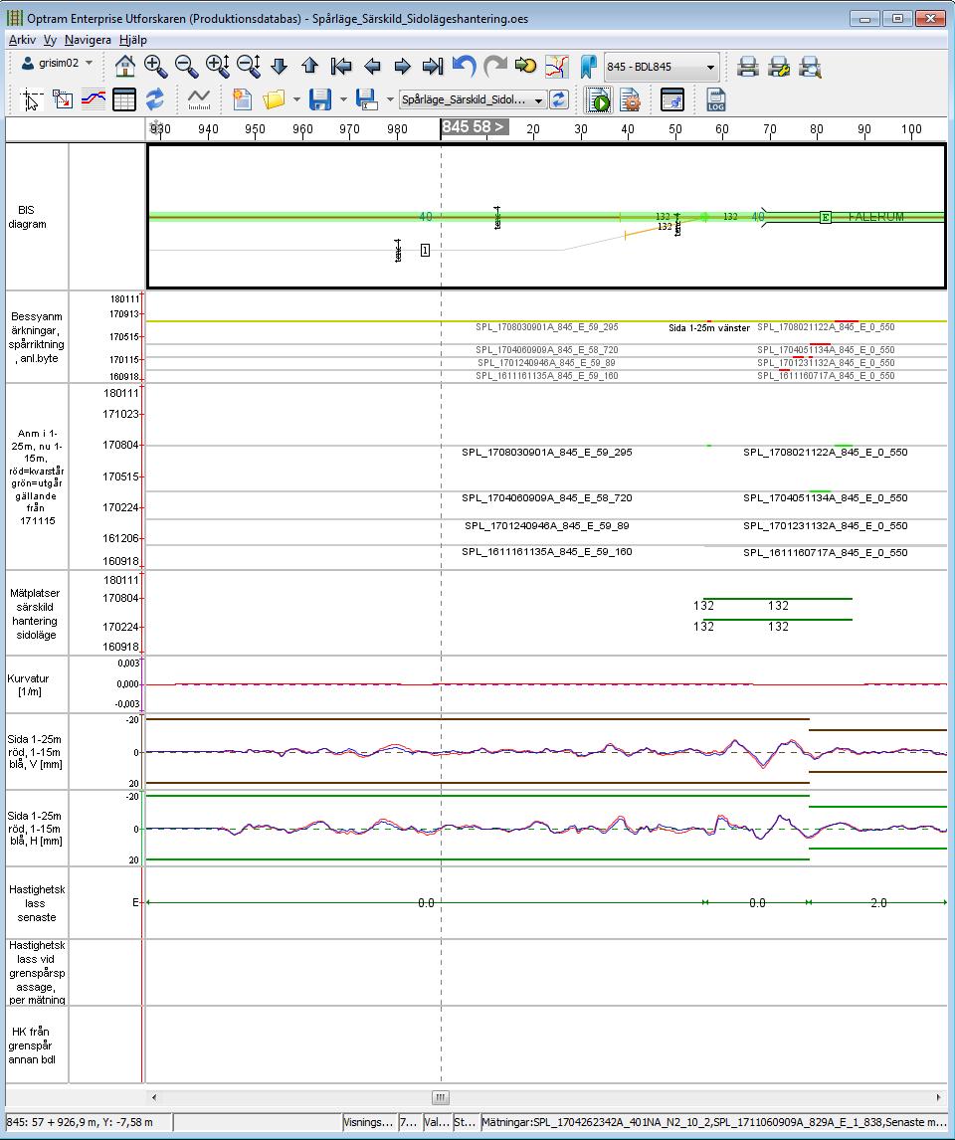Zoom in with the magnifier plus icon
This screenshot has width=955, height=1140.
coord(155,67)
